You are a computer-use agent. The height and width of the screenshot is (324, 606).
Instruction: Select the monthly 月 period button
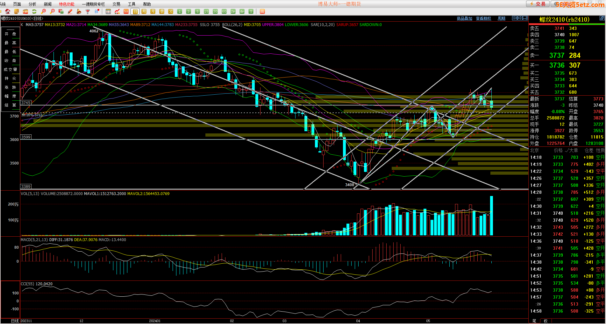tap(153, 11)
